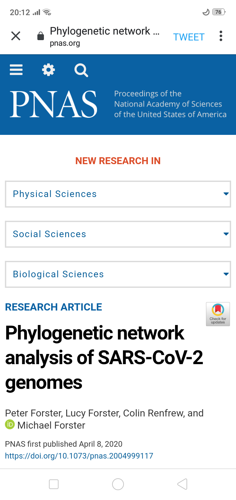The image size is (236, 500).
Task: Open the DOI link for the article
Action: click(x=79, y=456)
